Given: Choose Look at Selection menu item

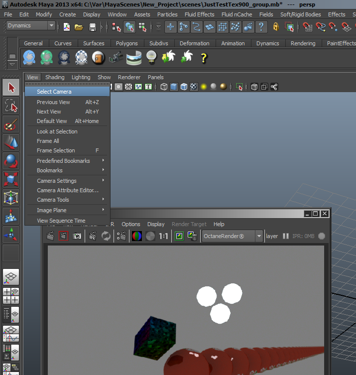Looking at the screenshot, I should [x=67, y=131].
